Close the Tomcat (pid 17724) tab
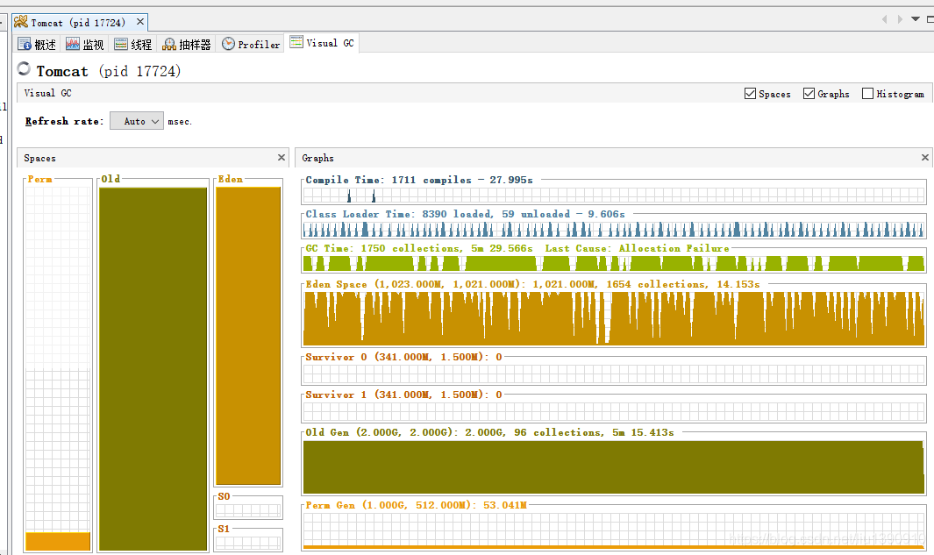 (140, 22)
